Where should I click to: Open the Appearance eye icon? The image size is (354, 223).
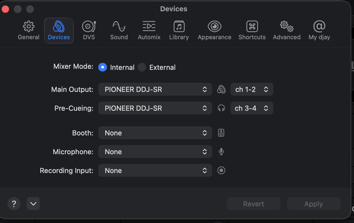pos(214,27)
